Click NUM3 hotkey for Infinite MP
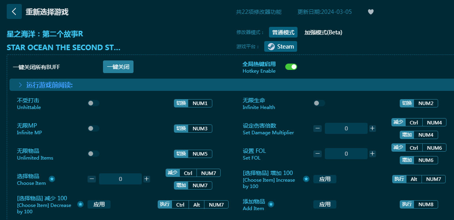454x220 pixels. pos(193,128)
